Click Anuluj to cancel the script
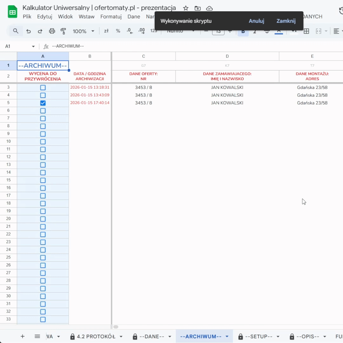The width and height of the screenshot is (343, 343). pos(256,21)
